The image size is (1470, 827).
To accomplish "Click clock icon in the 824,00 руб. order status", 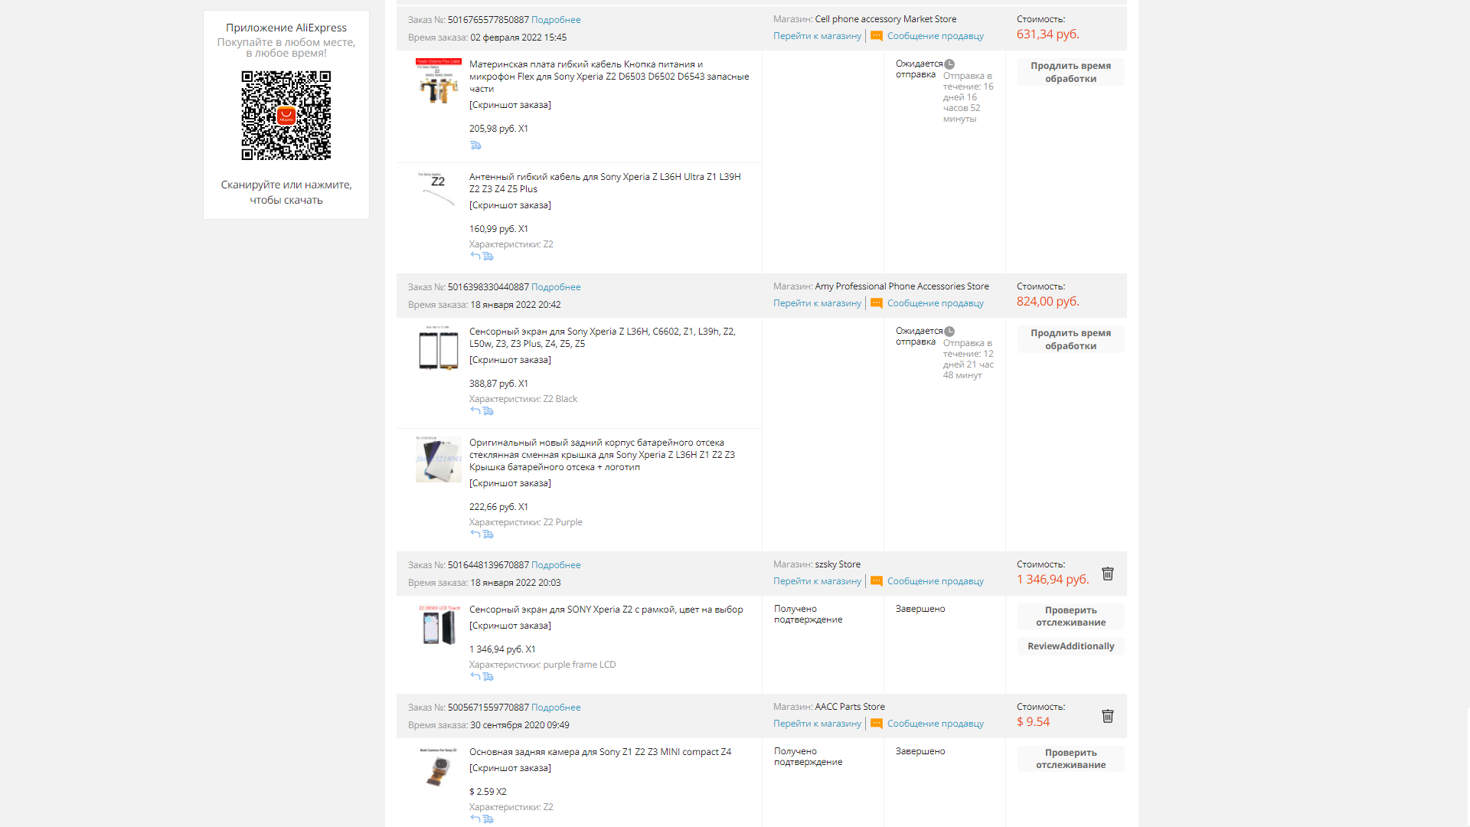I will coord(949,332).
